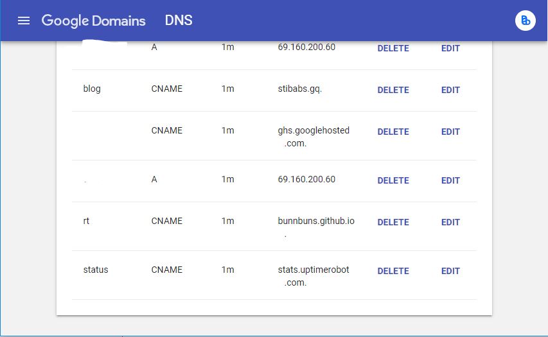Image resolution: width=548 pixels, height=337 pixels.
Task: Edit the topmost A record
Action: coord(450,49)
